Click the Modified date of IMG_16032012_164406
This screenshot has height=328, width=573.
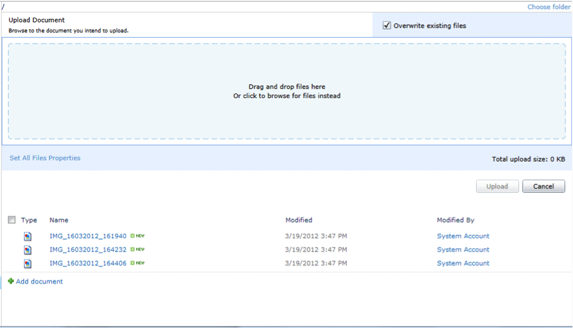coord(316,263)
